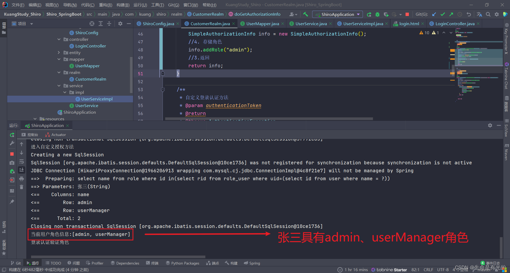
Task: Open Run panel settings gear
Action: tap(490, 125)
